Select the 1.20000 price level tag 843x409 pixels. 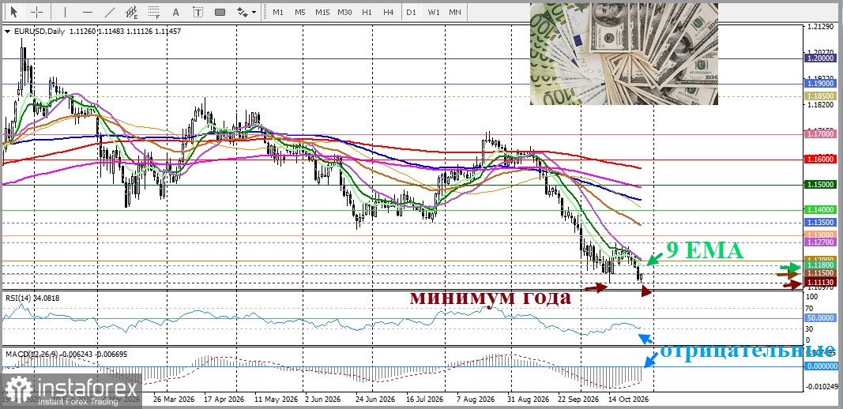pos(820,58)
